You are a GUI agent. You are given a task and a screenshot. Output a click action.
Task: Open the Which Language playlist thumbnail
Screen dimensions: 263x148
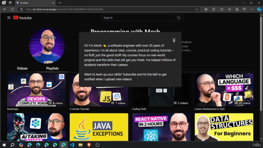click(x=224, y=90)
